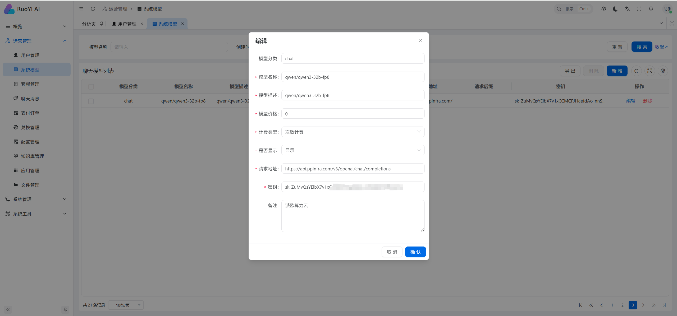Viewport: 677px width, 316px height.
Task: Click 删除 link in table row
Action: pos(648,101)
